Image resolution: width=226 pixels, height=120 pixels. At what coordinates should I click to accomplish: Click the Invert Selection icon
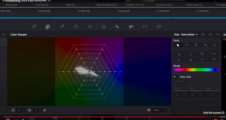(x=202, y=54)
